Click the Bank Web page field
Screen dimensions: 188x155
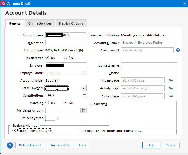pos(142,80)
